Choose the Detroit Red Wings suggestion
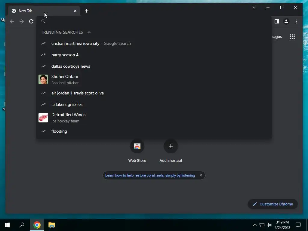The width and height of the screenshot is (308, 231). pyautogui.click(x=154, y=118)
